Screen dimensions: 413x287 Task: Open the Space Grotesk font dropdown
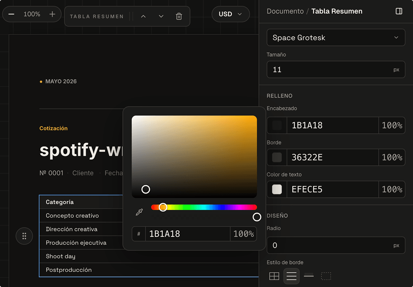[336, 37]
